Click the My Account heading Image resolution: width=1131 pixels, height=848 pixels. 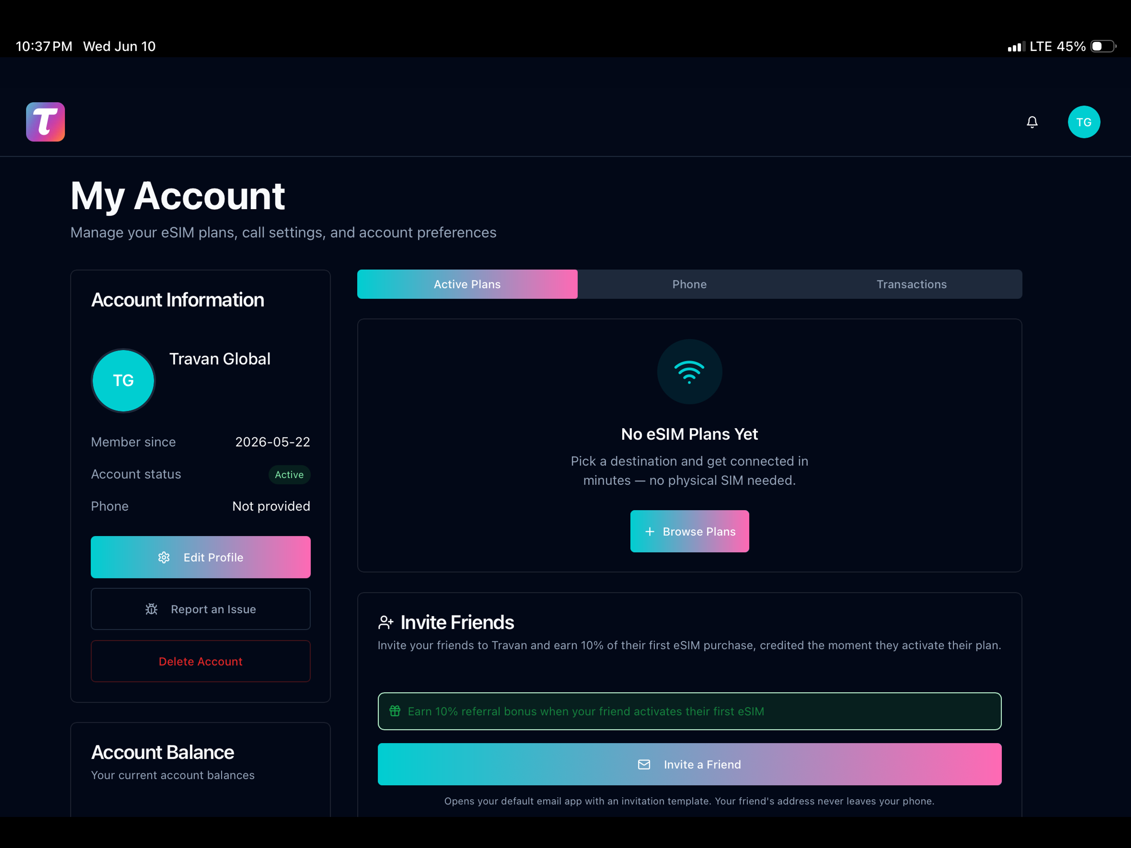178,196
